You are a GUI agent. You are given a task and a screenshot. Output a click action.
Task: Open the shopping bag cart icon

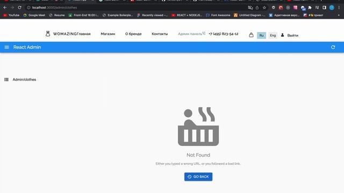251,35
